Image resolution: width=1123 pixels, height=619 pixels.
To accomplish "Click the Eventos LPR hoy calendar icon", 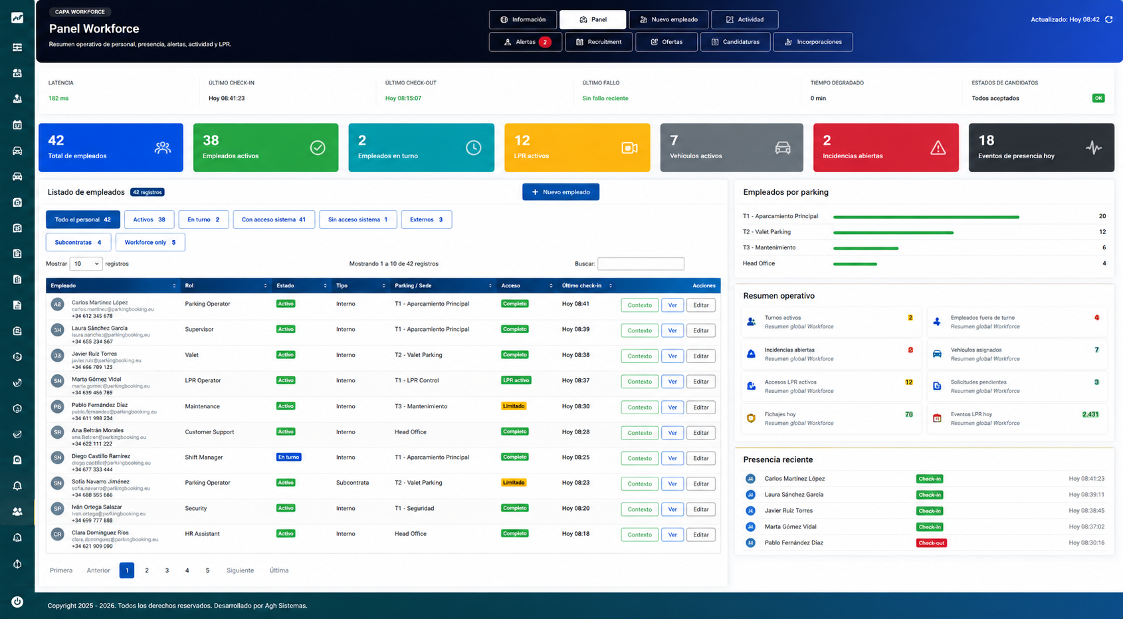I will 937,418.
